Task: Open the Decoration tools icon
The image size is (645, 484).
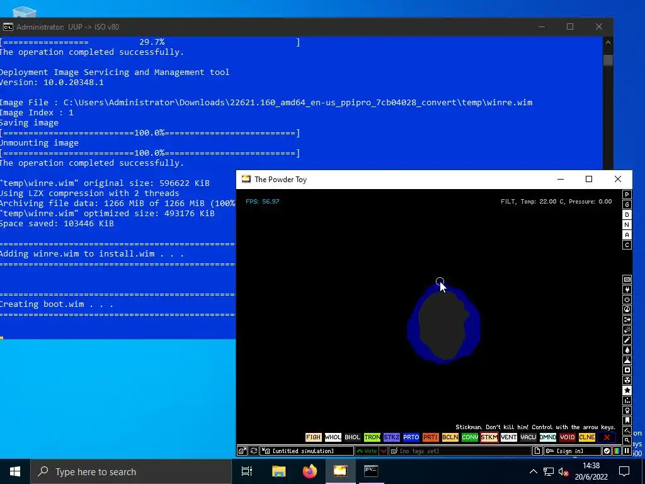Action: [x=627, y=430]
